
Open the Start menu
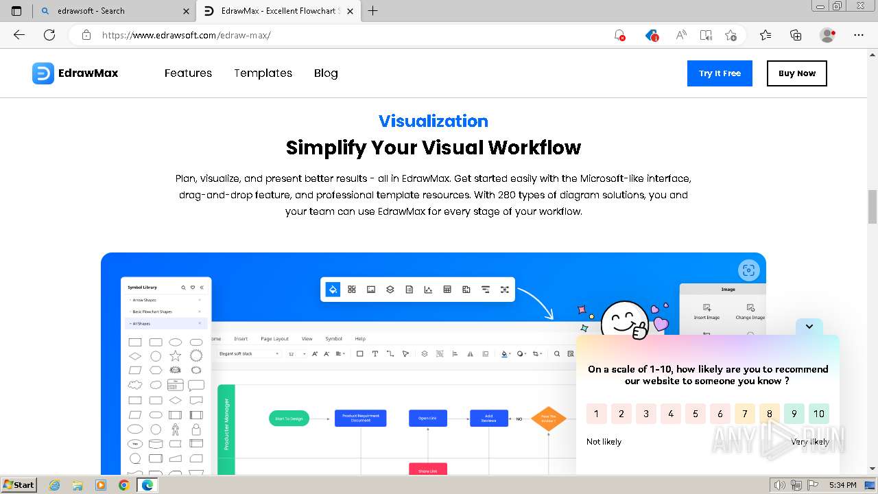pyautogui.click(x=19, y=485)
